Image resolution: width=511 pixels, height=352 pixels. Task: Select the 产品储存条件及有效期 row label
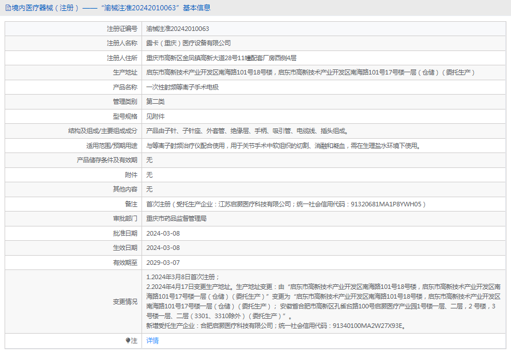107,160
